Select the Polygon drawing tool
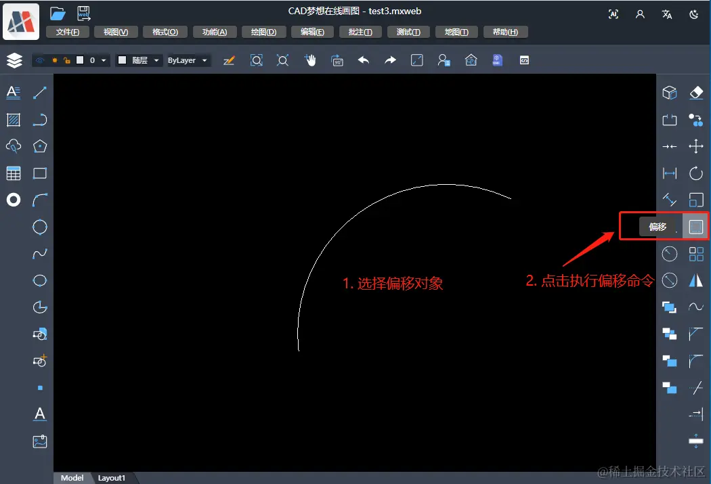Viewport: 711px width, 484px height. point(40,146)
